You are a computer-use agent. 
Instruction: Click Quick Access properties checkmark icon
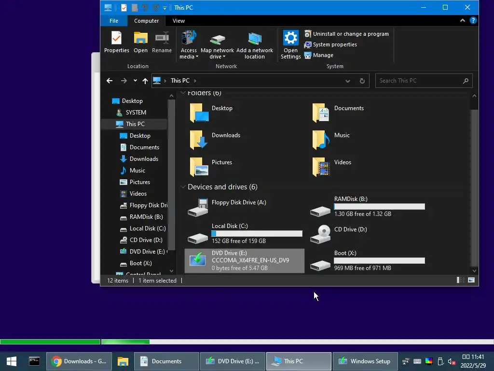tap(124, 8)
